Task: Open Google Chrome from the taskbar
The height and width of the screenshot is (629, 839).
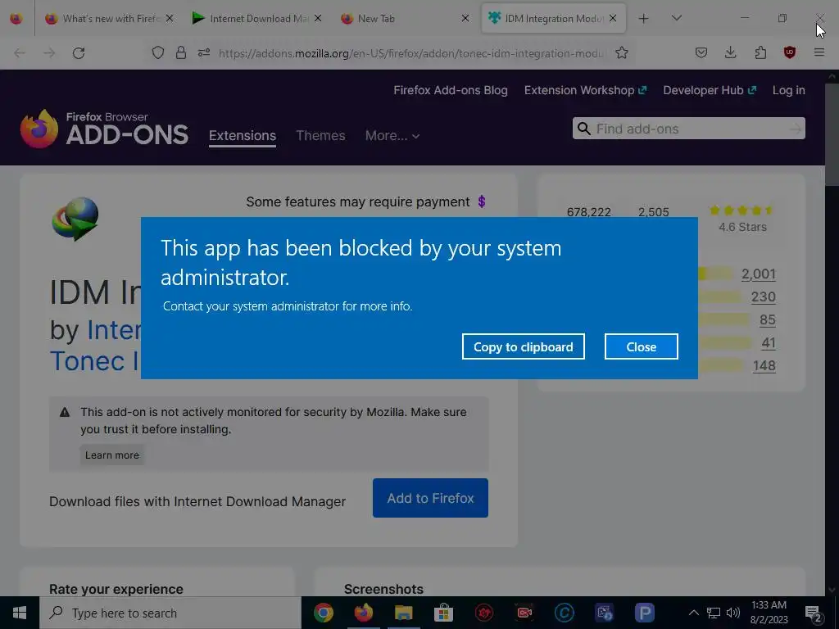Action: click(323, 613)
